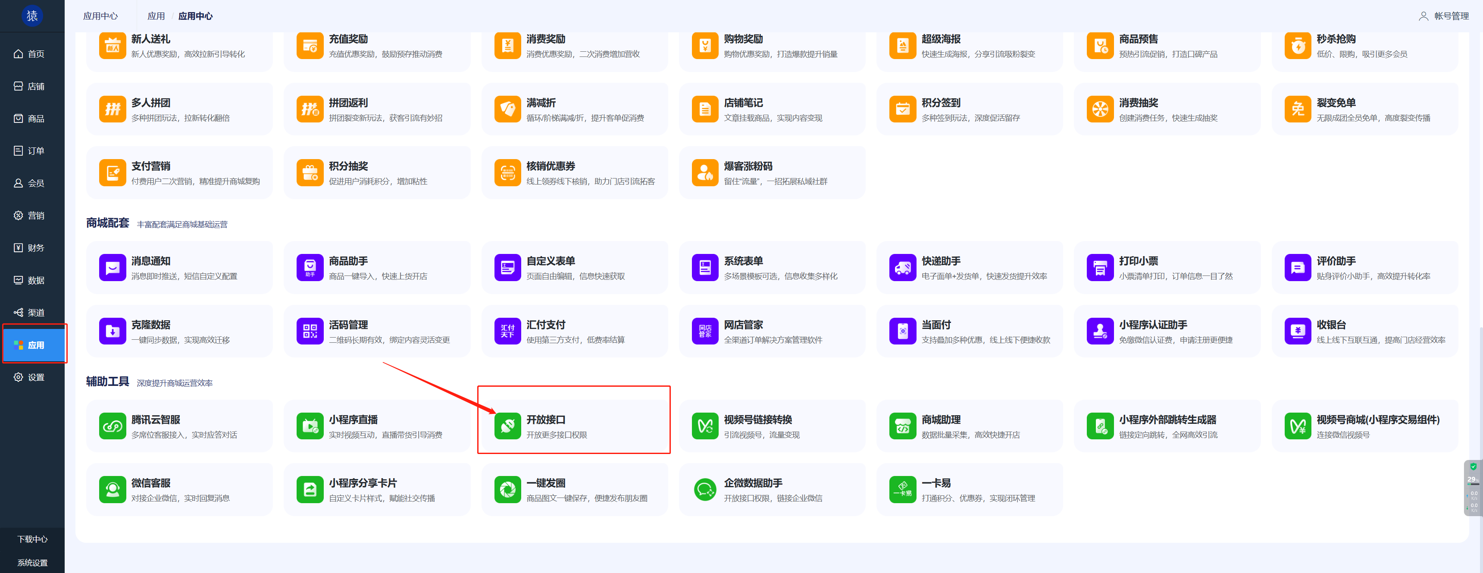Open the 活码管理 QR code icon
1483x573 pixels.
[310, 331]
